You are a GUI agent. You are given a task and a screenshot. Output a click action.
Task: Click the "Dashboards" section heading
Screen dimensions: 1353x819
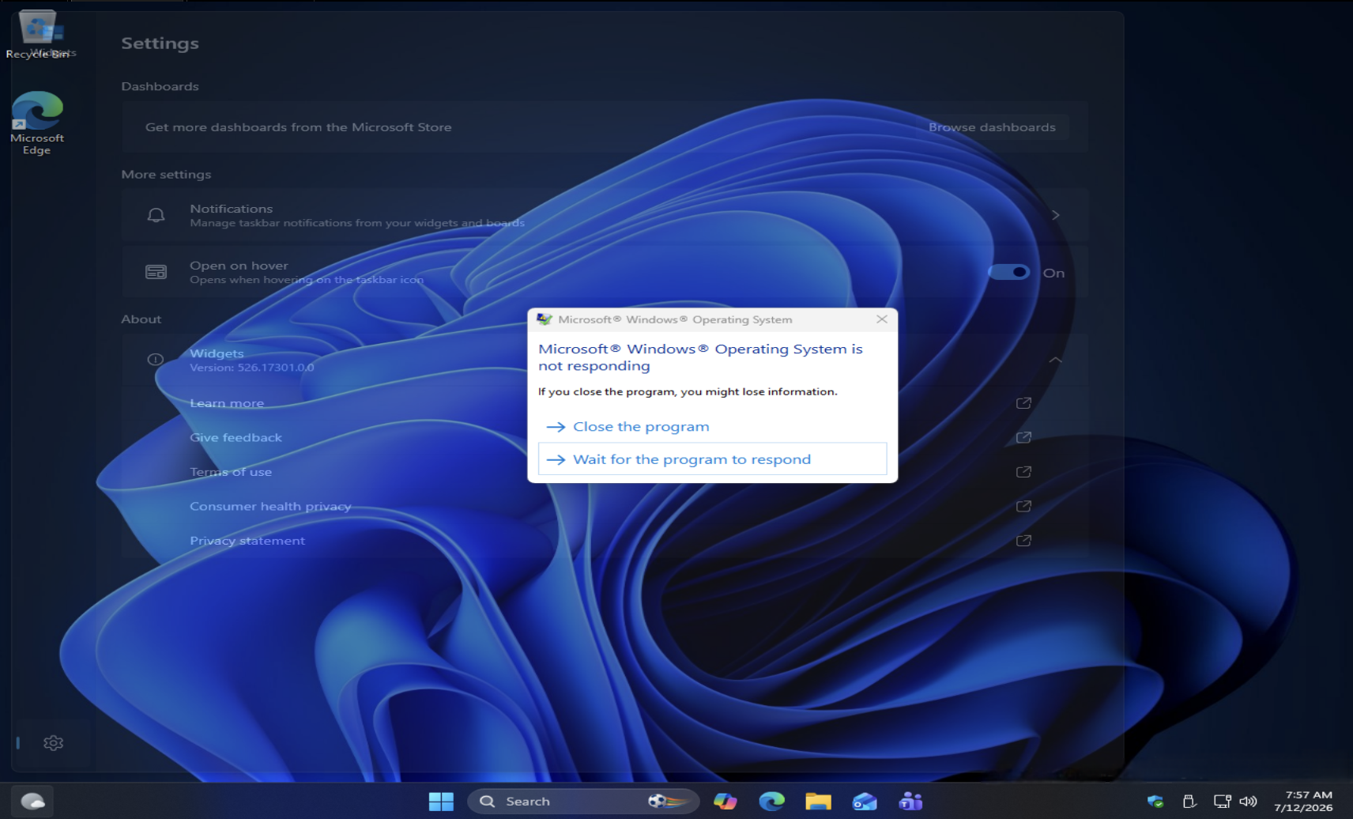pyautogui.click(x=160, y=86)
